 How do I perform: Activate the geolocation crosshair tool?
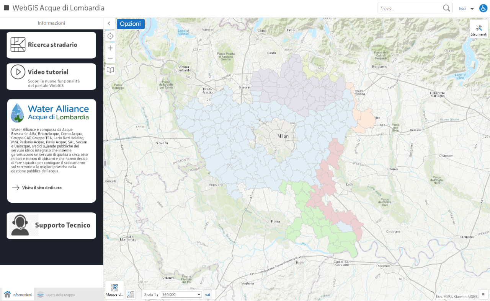coord(110,36)
